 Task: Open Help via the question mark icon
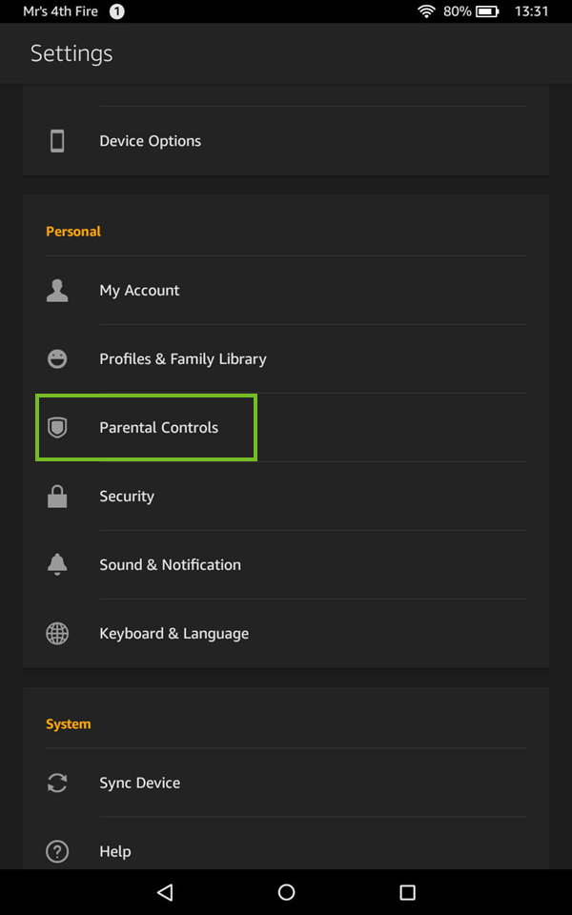57,851
